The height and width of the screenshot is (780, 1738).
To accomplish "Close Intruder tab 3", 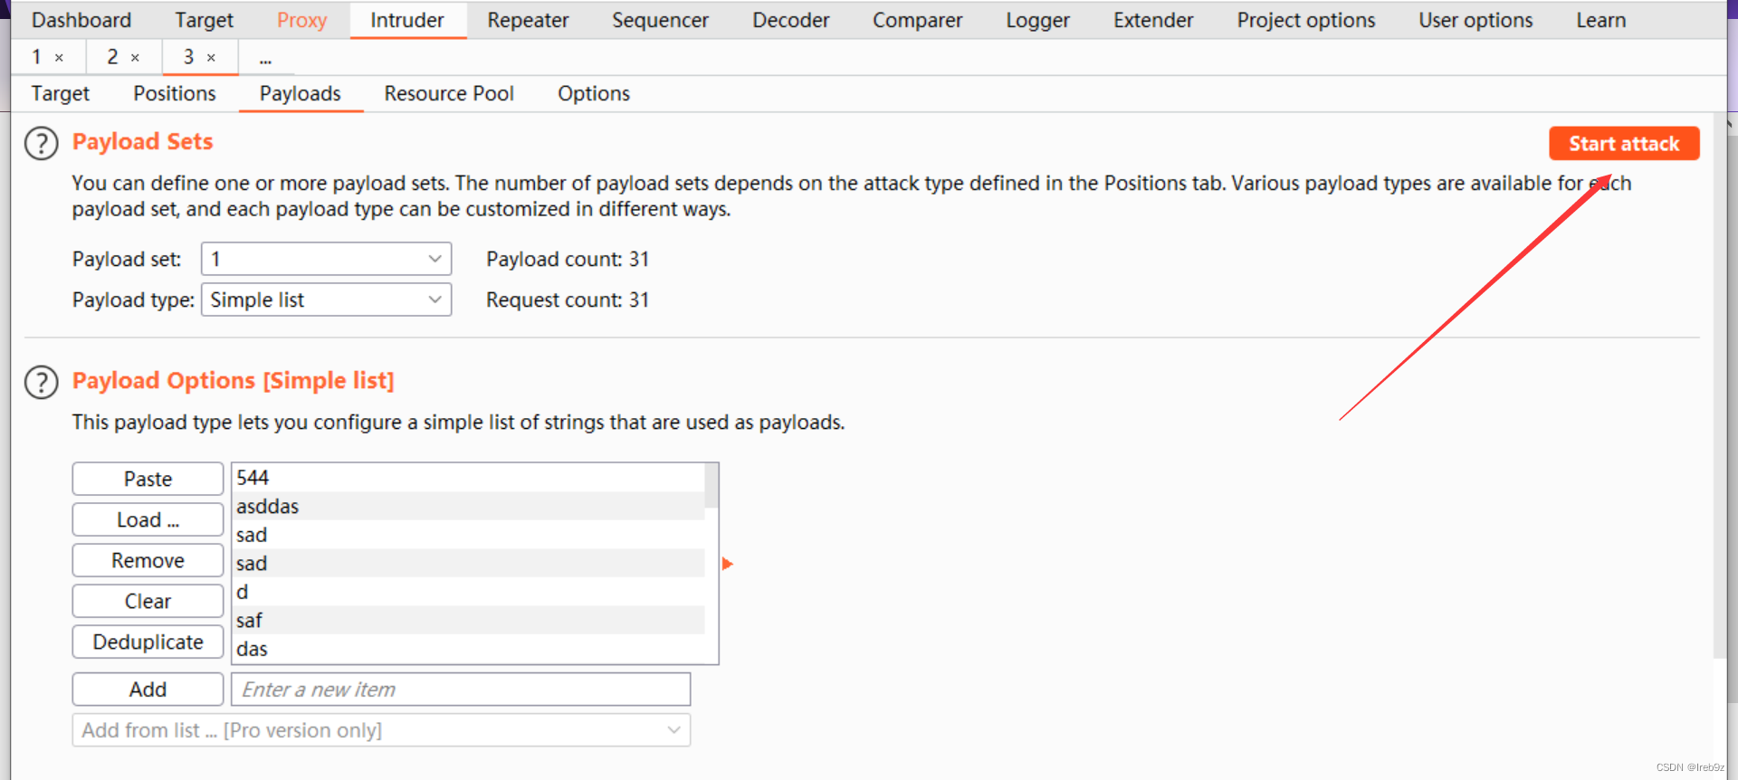I will pos(211,58).
